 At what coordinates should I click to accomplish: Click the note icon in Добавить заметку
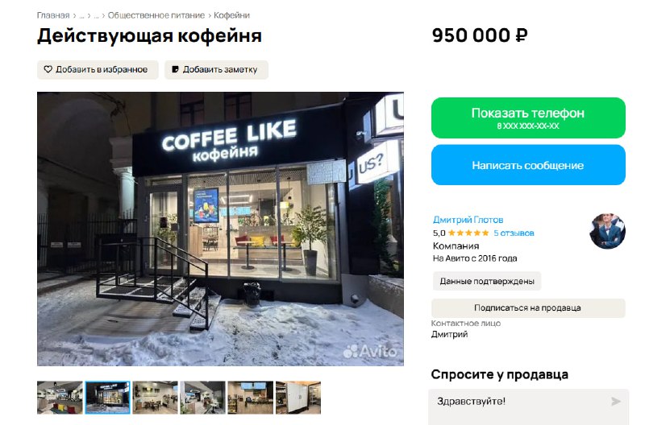pos(175,69)
